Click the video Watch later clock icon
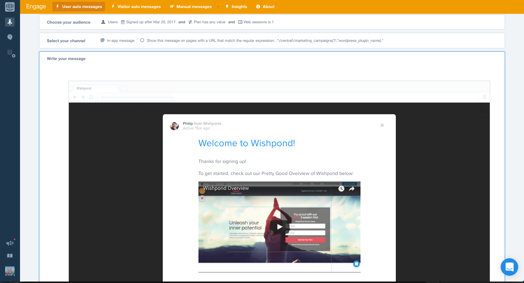This screenshot has height=283, width=524. point(341,189)
